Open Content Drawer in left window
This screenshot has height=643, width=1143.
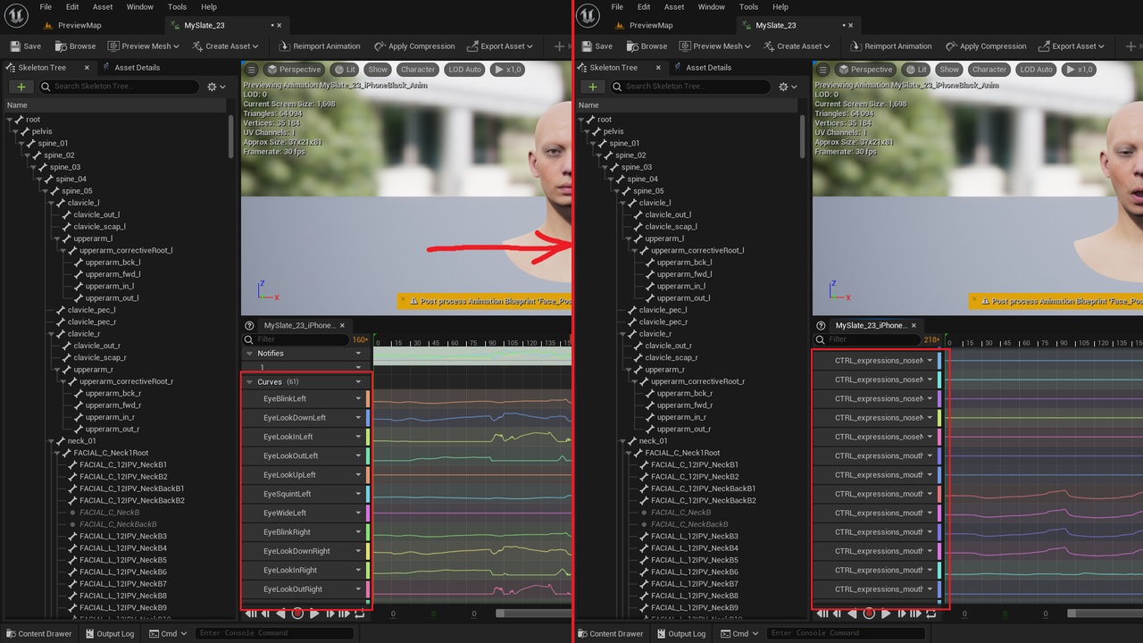pyautogui.click(x=38, y=633)
